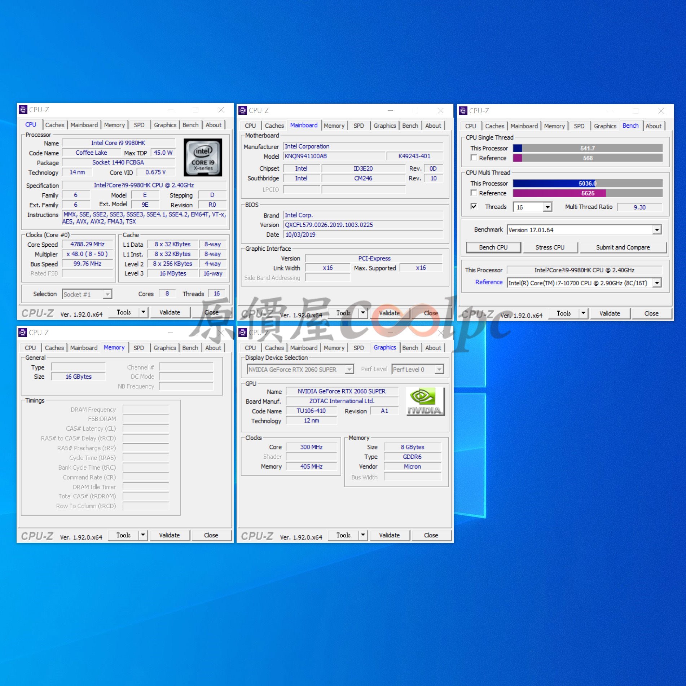Click Multiplier value x 48.0
The image size is (686, 686).
[x=87, y=254]
